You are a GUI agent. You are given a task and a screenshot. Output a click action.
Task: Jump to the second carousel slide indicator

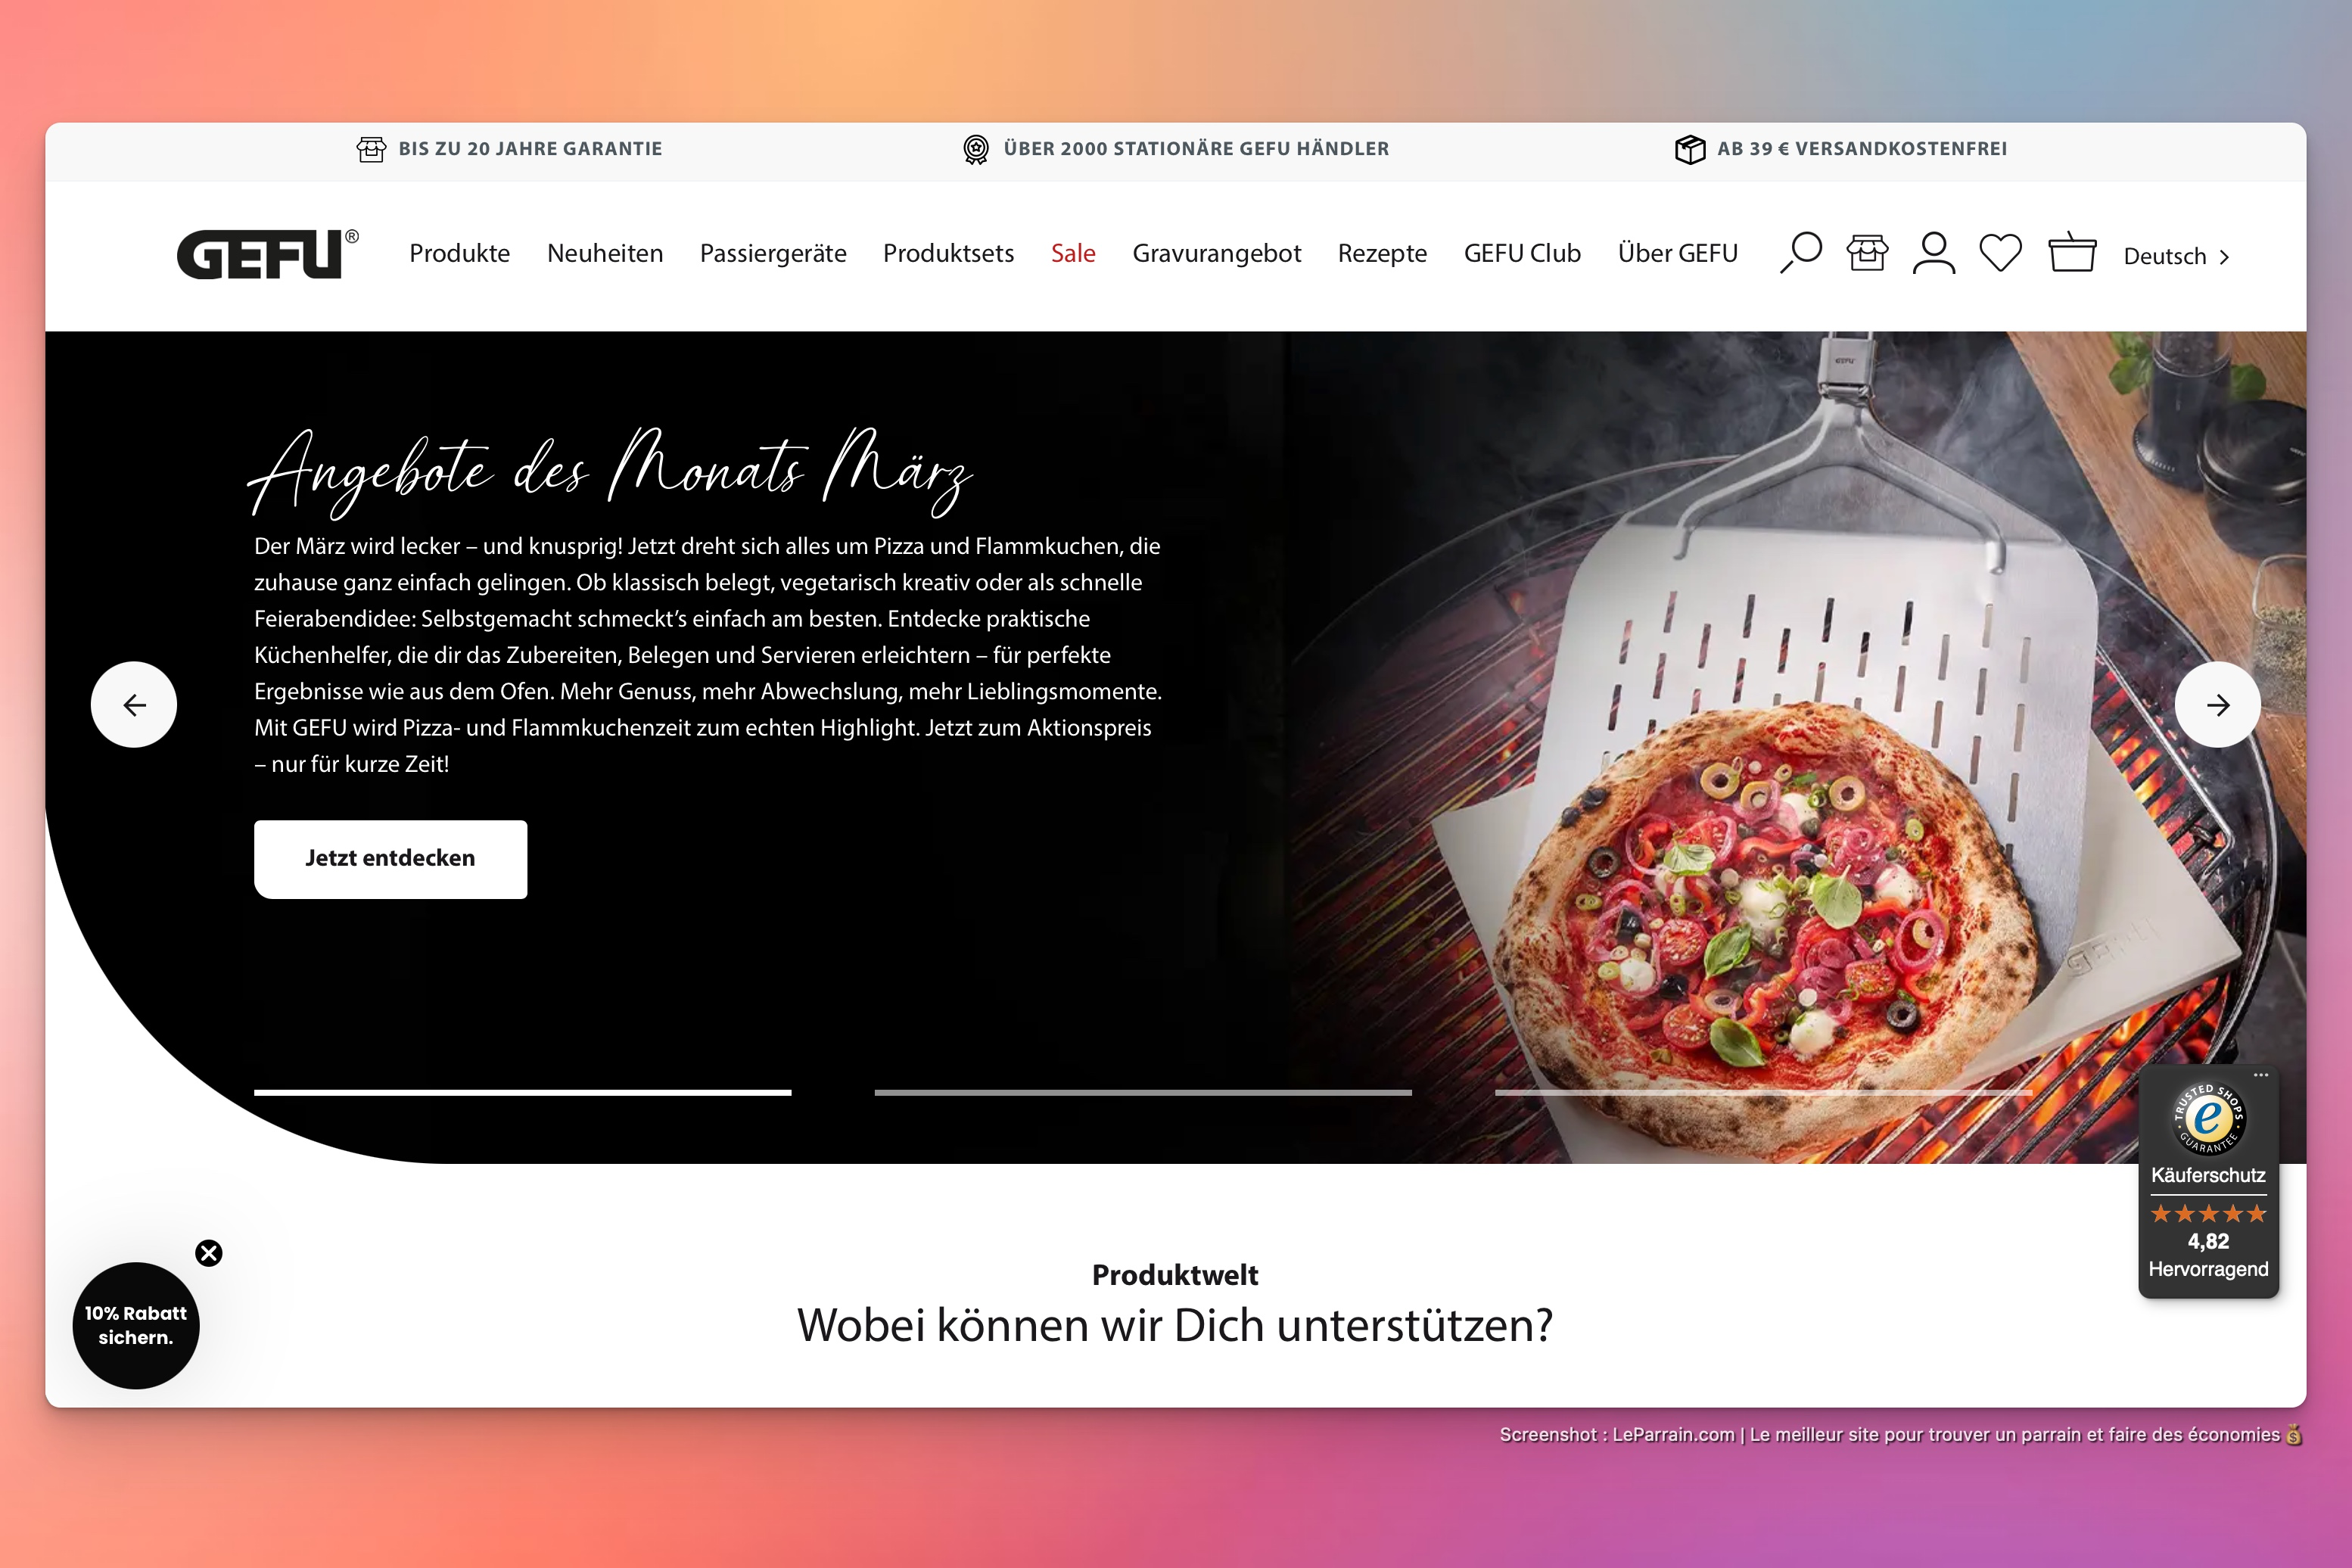click(1143, 1093)
